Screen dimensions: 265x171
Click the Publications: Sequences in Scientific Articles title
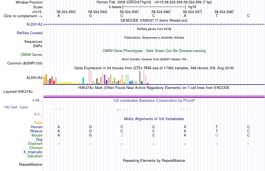coord(154,38)
